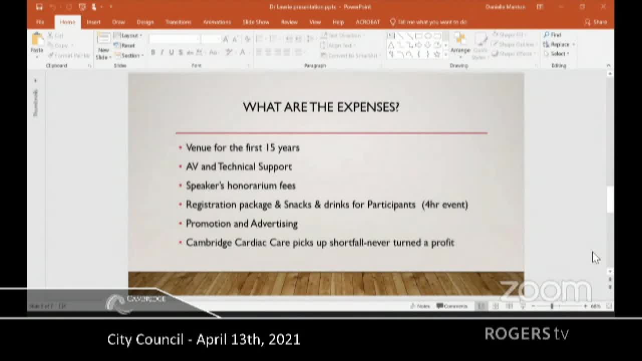
Task: Toggle Italic formatting
Action: coord(162,53)
